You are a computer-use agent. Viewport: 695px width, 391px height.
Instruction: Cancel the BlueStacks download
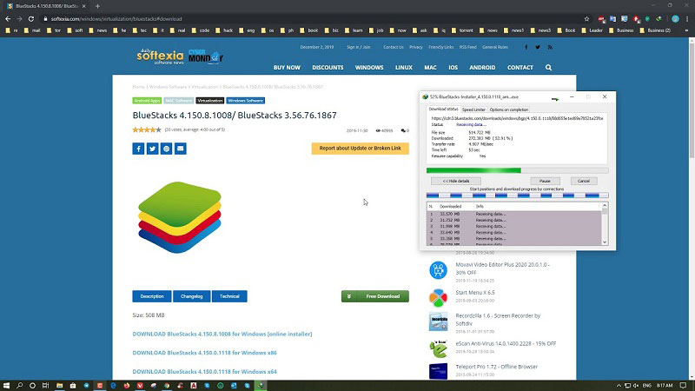pos(583,181)
